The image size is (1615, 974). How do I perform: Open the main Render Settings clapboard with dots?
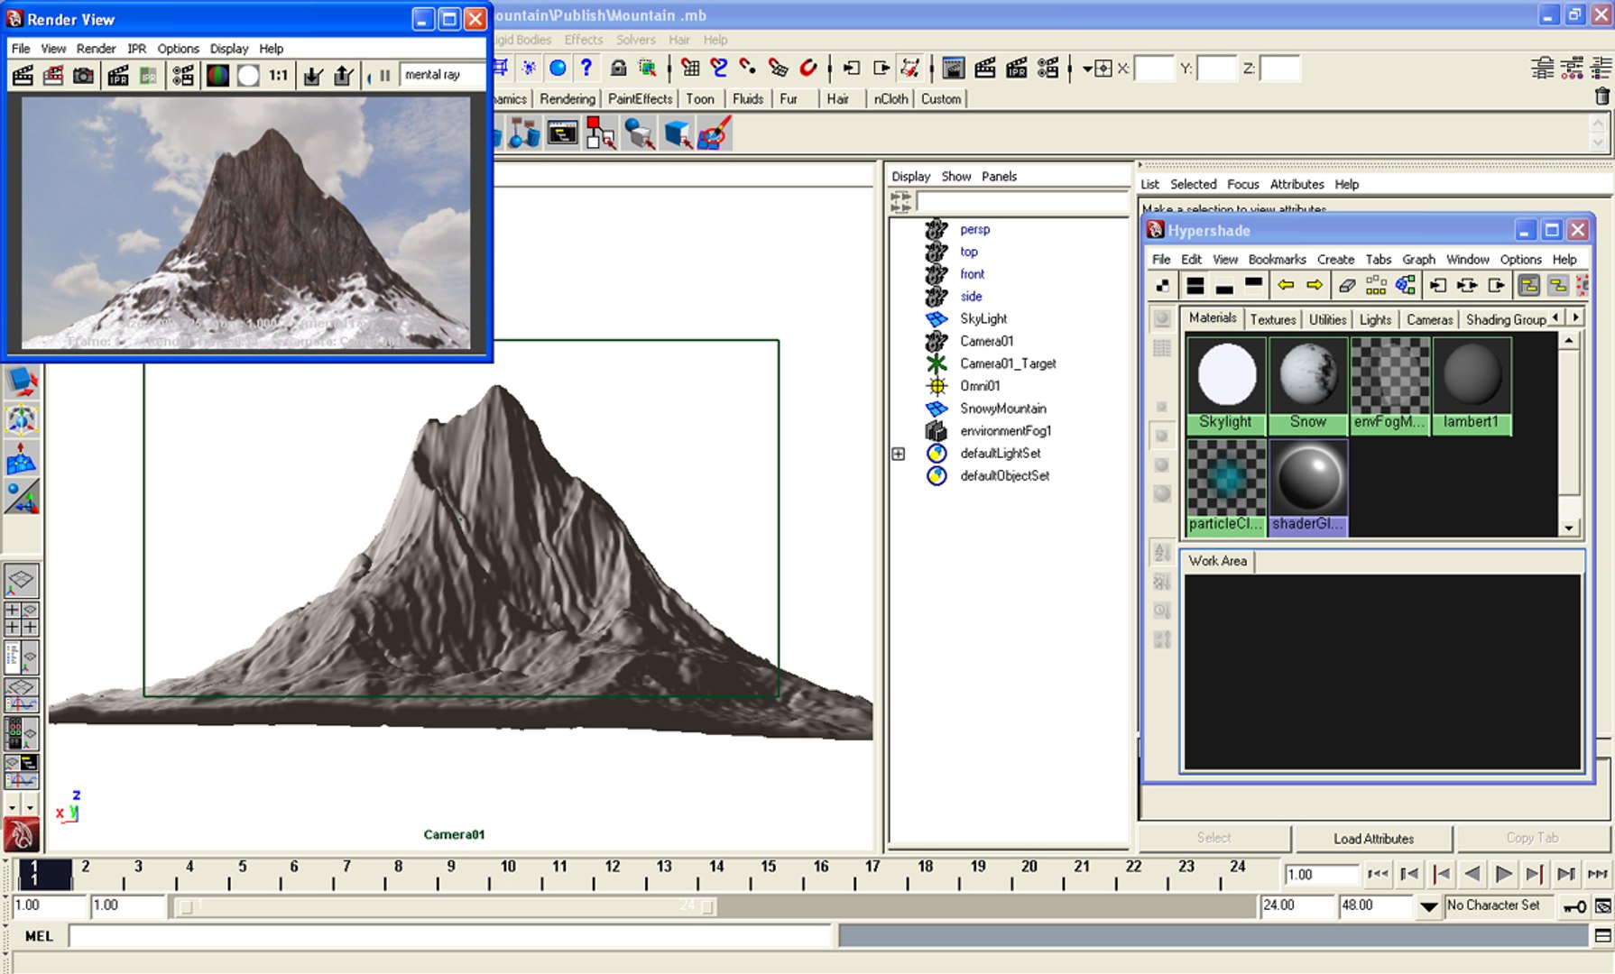(x=1047, y=68)
